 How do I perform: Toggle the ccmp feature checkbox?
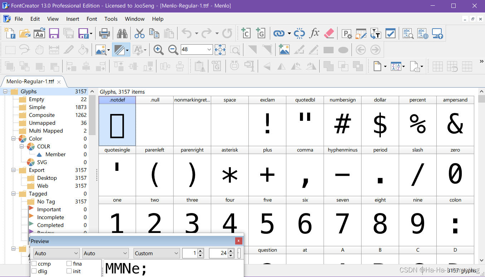(x=34, y=264)
